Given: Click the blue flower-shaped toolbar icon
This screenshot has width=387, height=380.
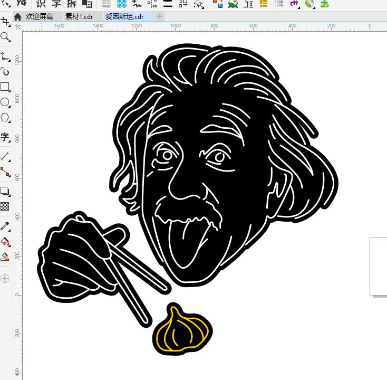Looking at the screenshot, I should pos(122,4).
